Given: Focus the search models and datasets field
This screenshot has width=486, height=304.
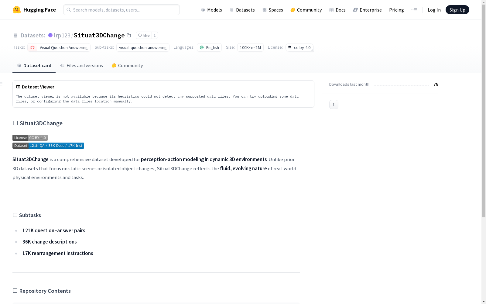Looking at the screenshot, I should pyautogui.click(x=122, y=10).
